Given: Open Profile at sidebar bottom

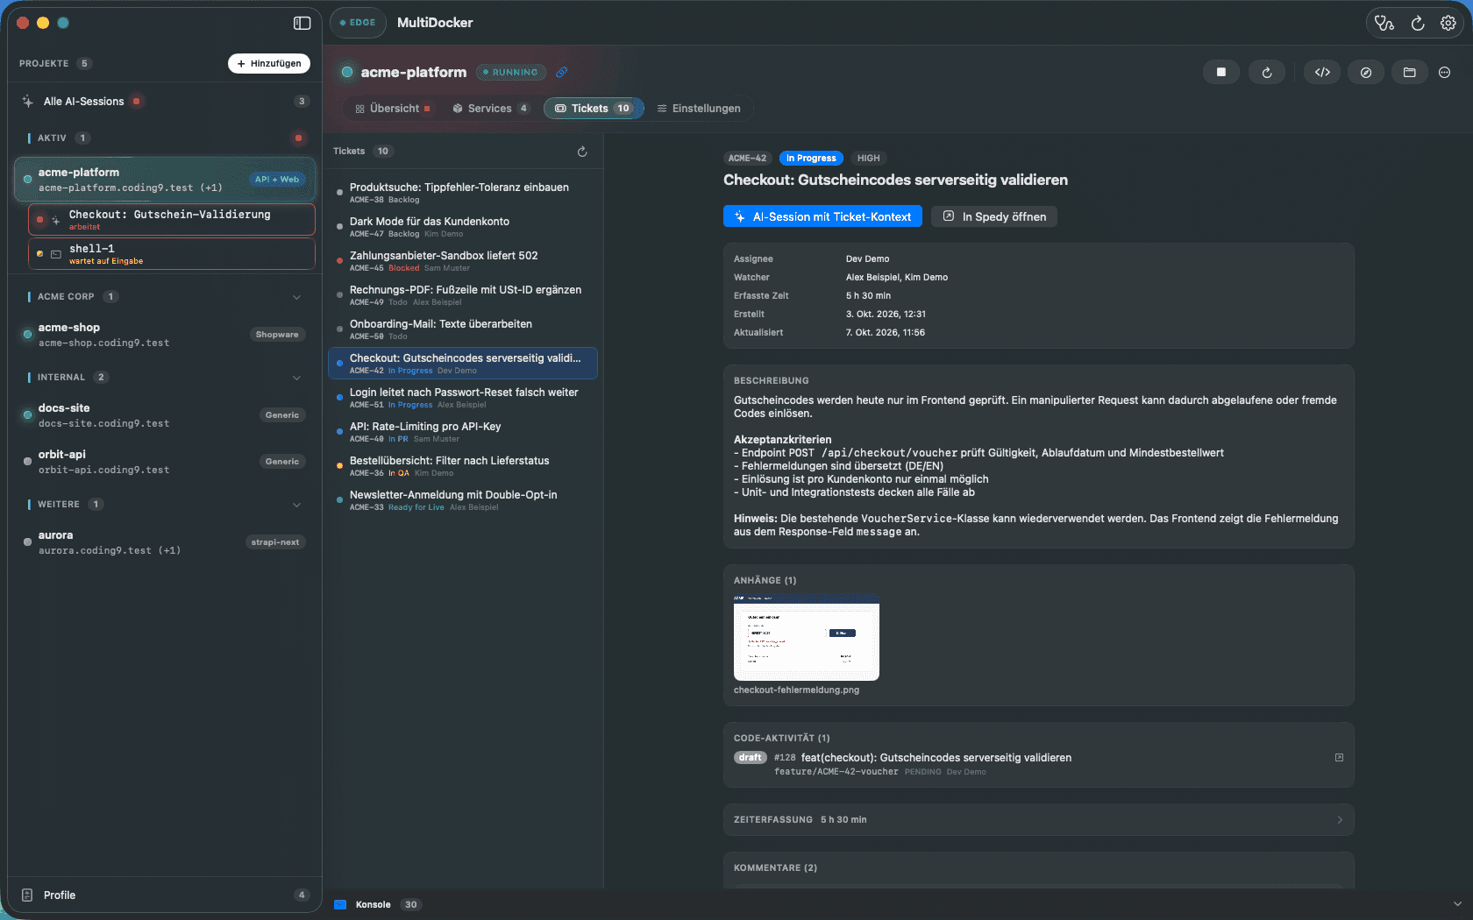Looking at the screenshot, I should pyautogui.click(x=165, y=895).
